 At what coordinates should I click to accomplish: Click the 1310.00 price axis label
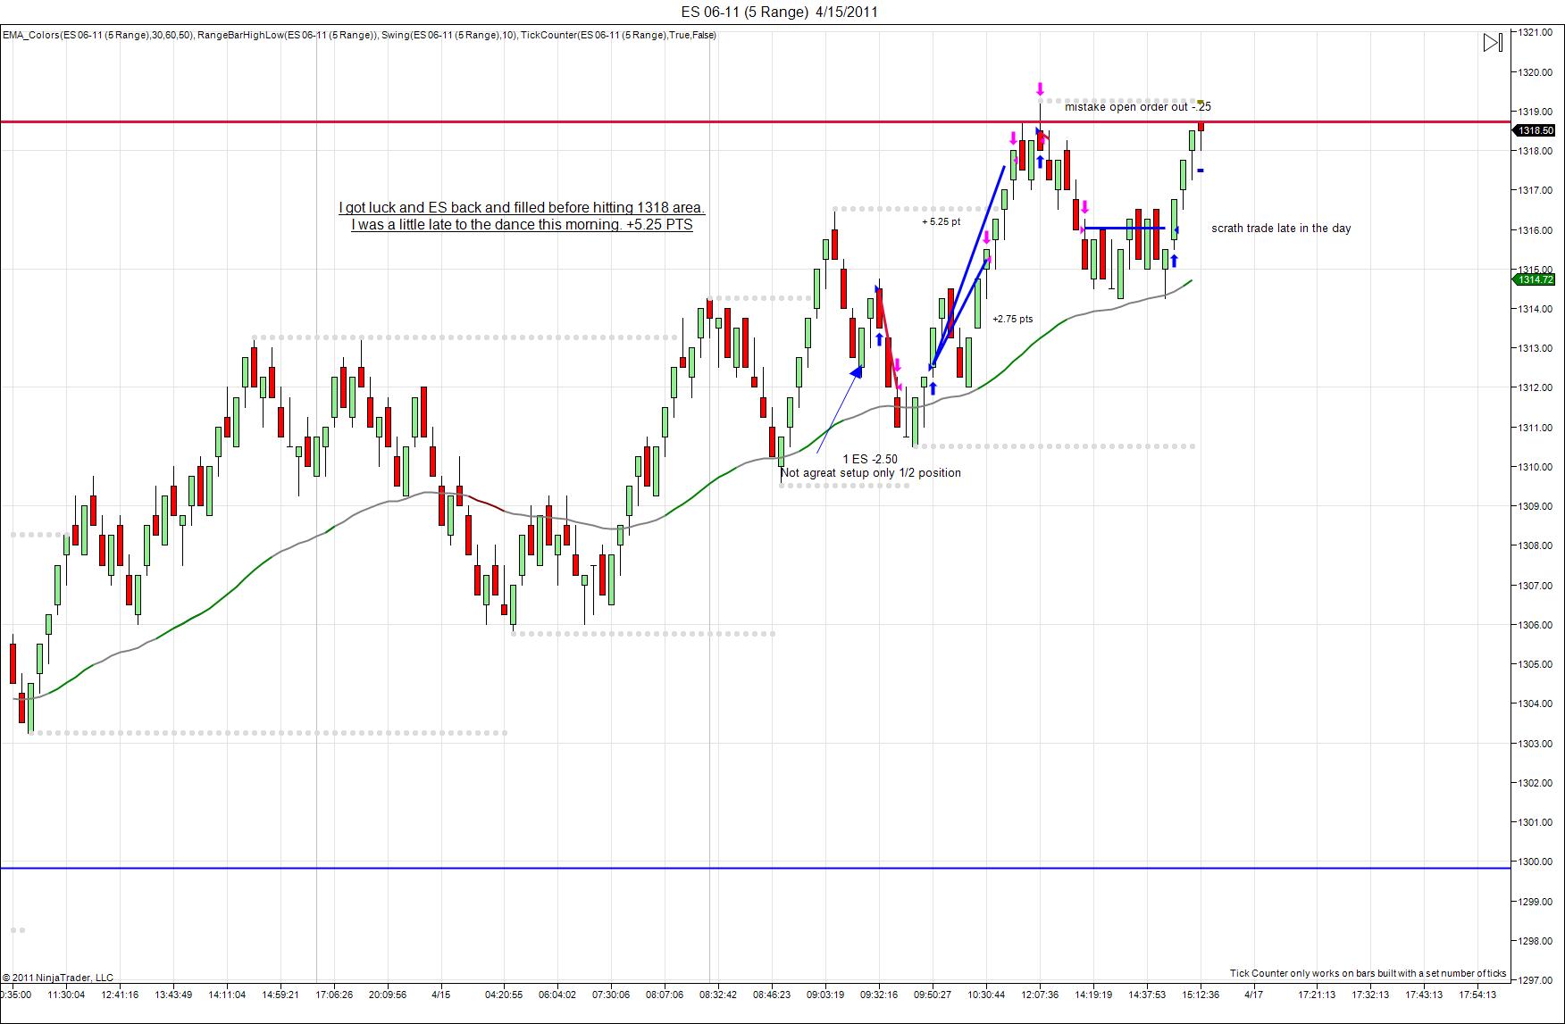[x=1535, y=467]
